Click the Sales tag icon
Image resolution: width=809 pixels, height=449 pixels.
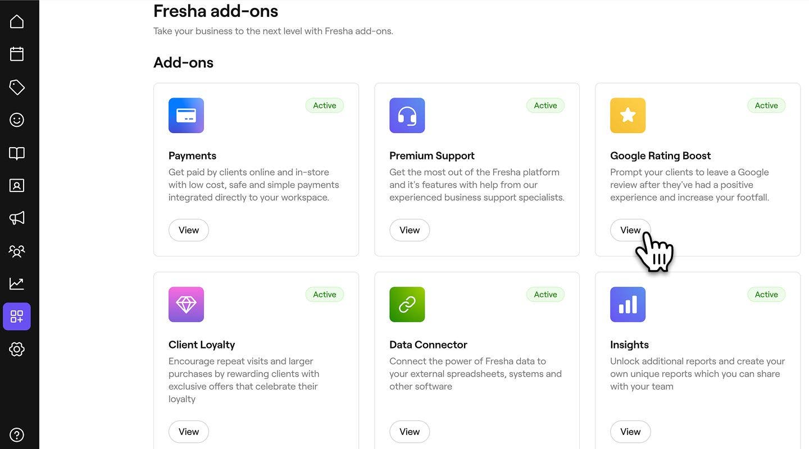pyautogui.click(x=17, y=87)
